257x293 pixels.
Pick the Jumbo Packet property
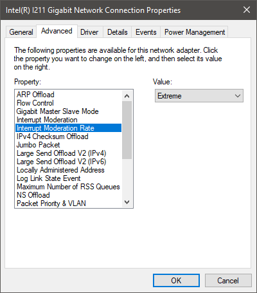[x=69, y=145]
